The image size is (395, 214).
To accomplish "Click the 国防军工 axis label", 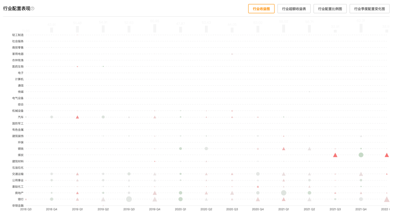I will [18, 123].
